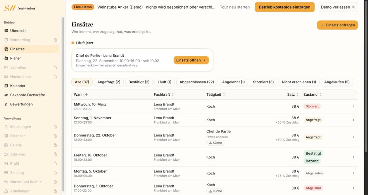
Task: Expand the Sonntag, 1. November row chevron
Action: coord(353,120)
